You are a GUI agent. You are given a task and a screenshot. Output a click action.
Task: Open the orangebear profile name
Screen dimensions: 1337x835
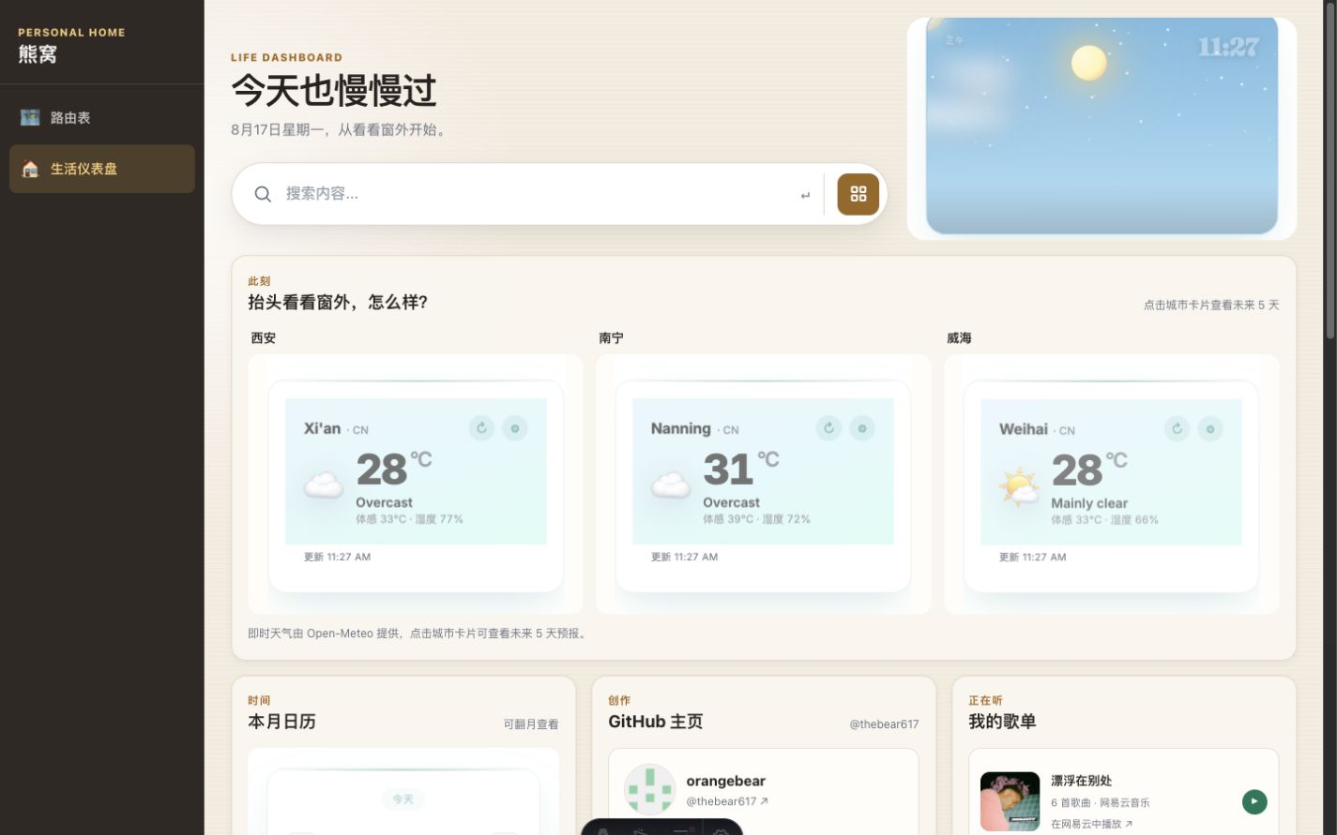pyautogui.click(x=725, y=781)
